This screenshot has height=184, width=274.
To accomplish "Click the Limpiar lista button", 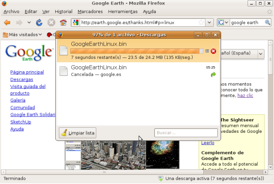I will [78, 133].
